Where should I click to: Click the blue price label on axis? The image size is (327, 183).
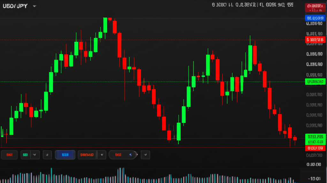pos(316,18)
